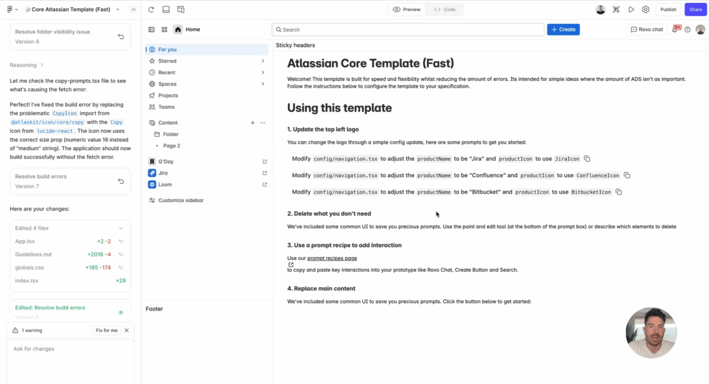Switch to the Code tab

pyautogui.click(x=445, y=9)
